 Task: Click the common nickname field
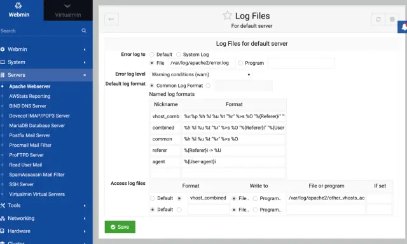(165, 139)
